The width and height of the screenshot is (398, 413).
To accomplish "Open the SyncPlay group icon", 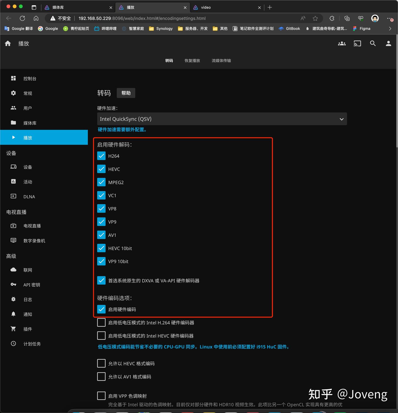I will pos(342,43).
